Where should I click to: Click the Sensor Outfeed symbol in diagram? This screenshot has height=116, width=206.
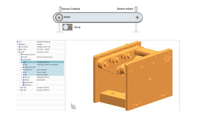[x=60, y=9]
